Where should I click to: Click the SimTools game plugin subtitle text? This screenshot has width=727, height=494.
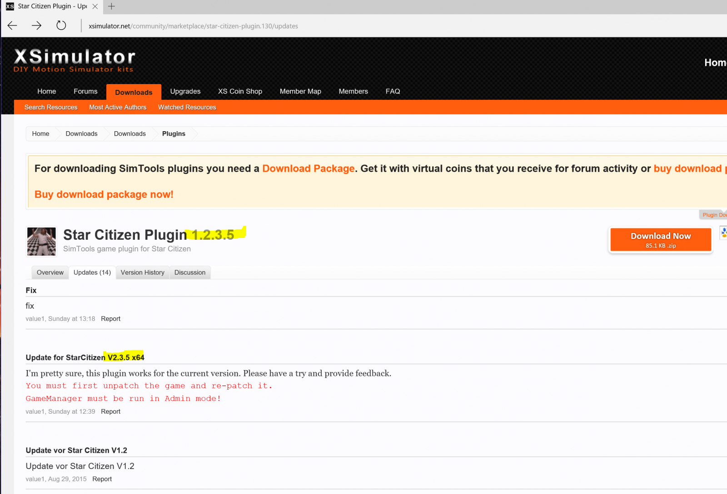click(127, 249)
